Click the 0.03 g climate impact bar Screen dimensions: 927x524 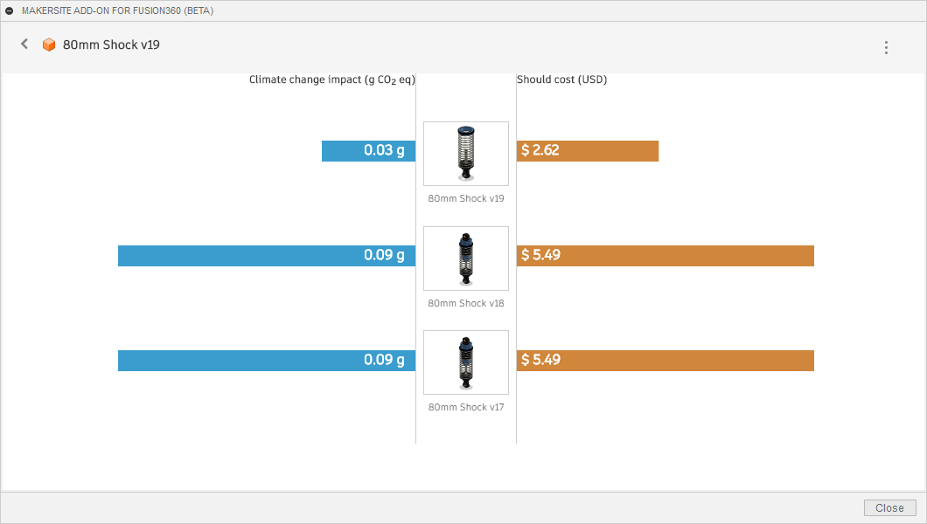[x=368, y=151]
